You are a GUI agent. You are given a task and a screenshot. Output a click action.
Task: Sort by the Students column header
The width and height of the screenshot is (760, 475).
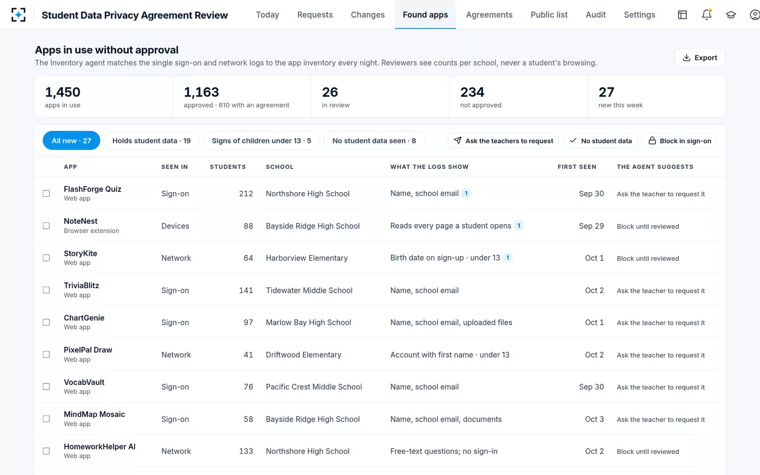click(x=228, y=167)
